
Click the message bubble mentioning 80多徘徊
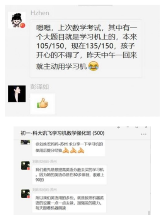click(69, 175)
